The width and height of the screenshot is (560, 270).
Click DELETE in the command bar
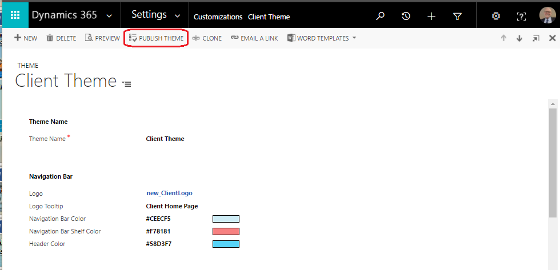point(62,38)
